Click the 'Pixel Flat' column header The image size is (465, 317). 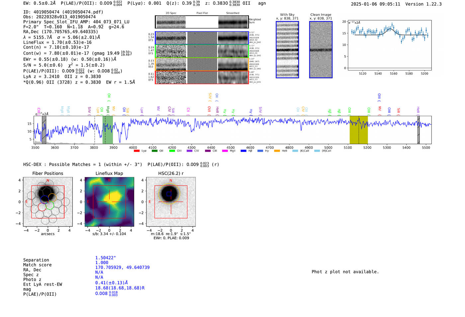click(202, 13)
